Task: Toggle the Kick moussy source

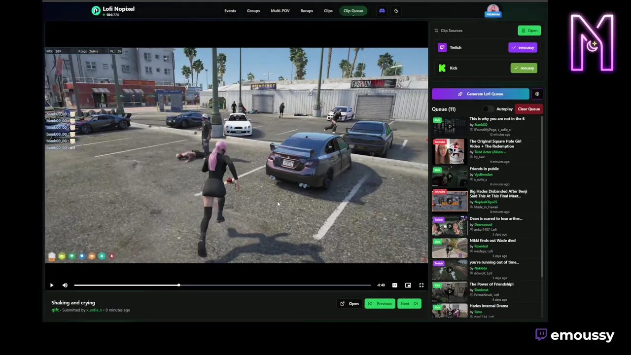Action: coord(524,68)
